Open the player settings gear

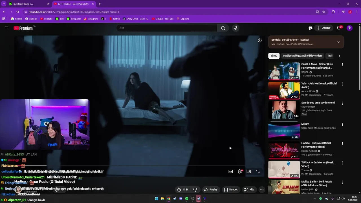pos(240,171)
